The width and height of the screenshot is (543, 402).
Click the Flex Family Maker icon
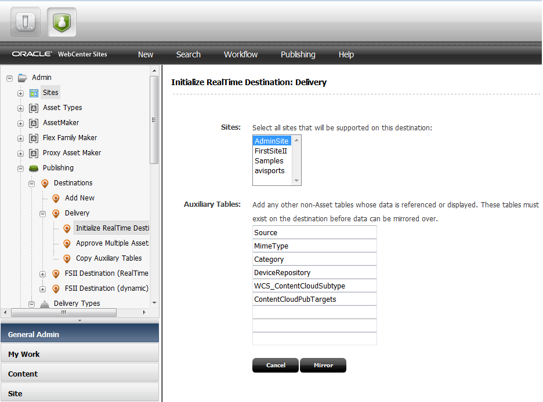[34, 138]
